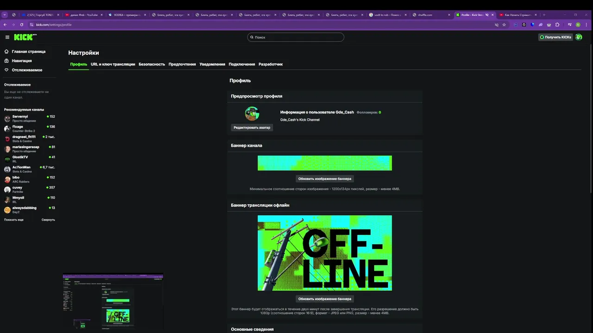Collapse the list with Свернуть

point(48,220)
